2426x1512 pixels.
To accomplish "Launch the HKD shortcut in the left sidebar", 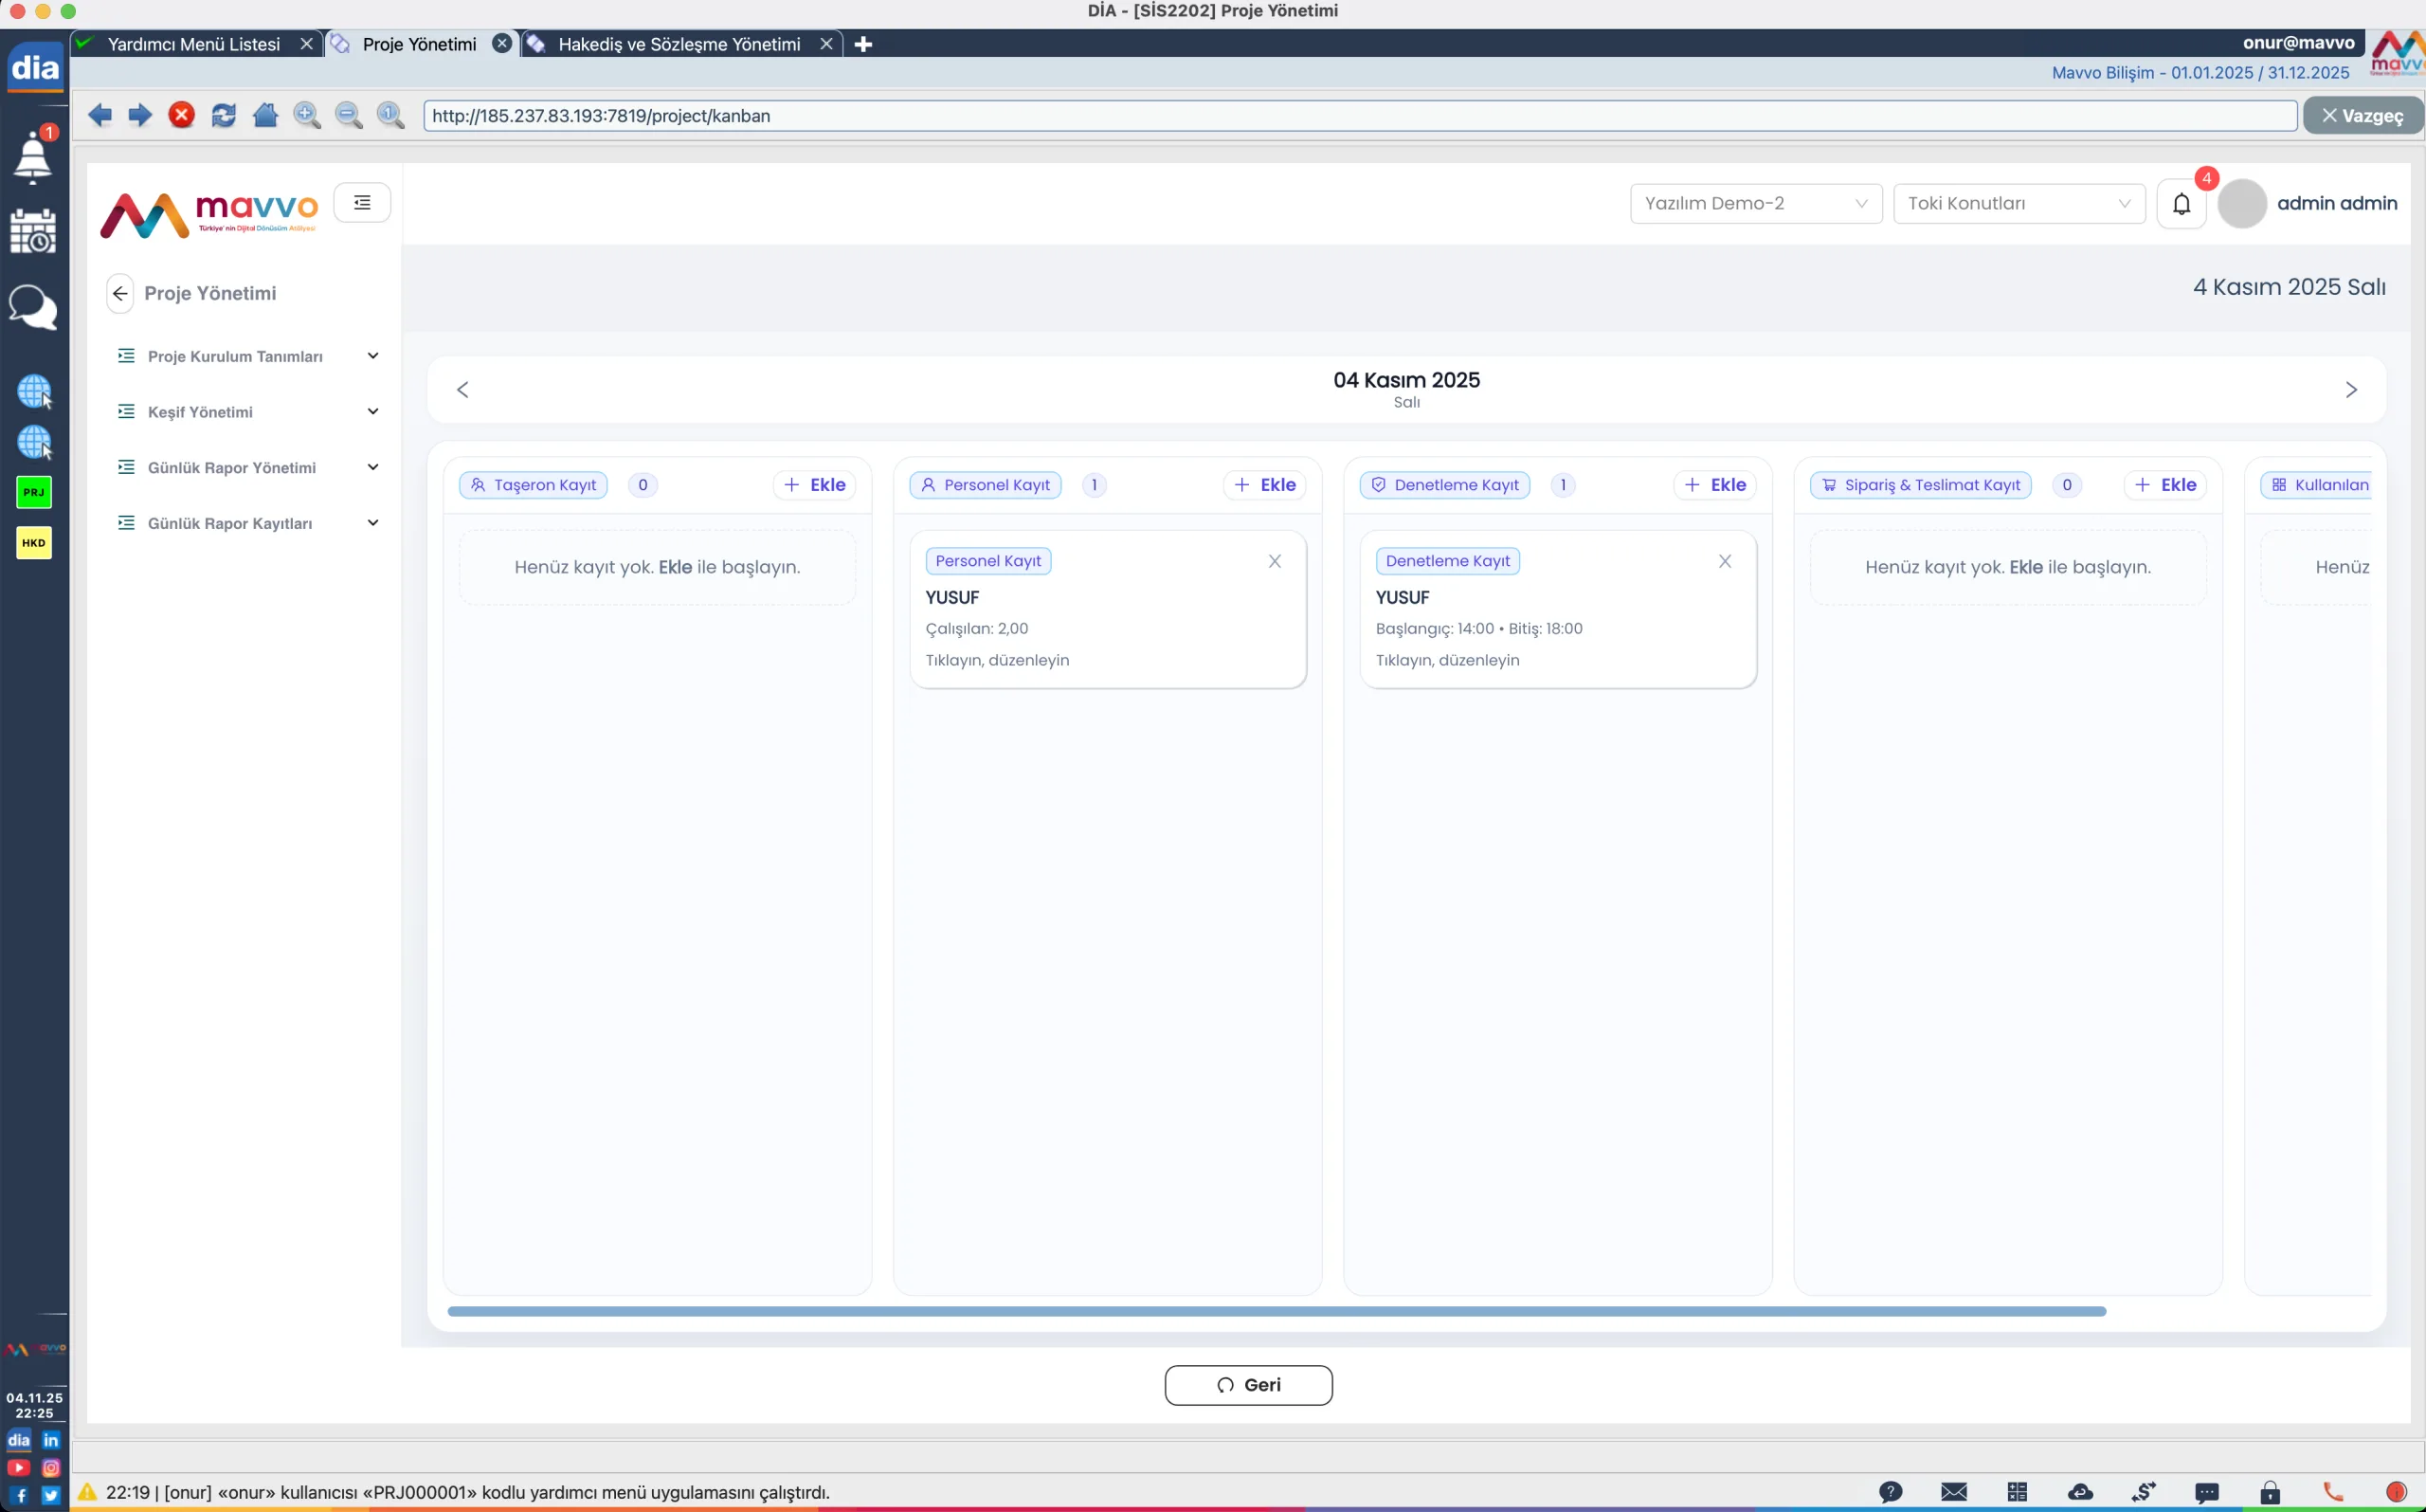I will [x=33, y=542].
